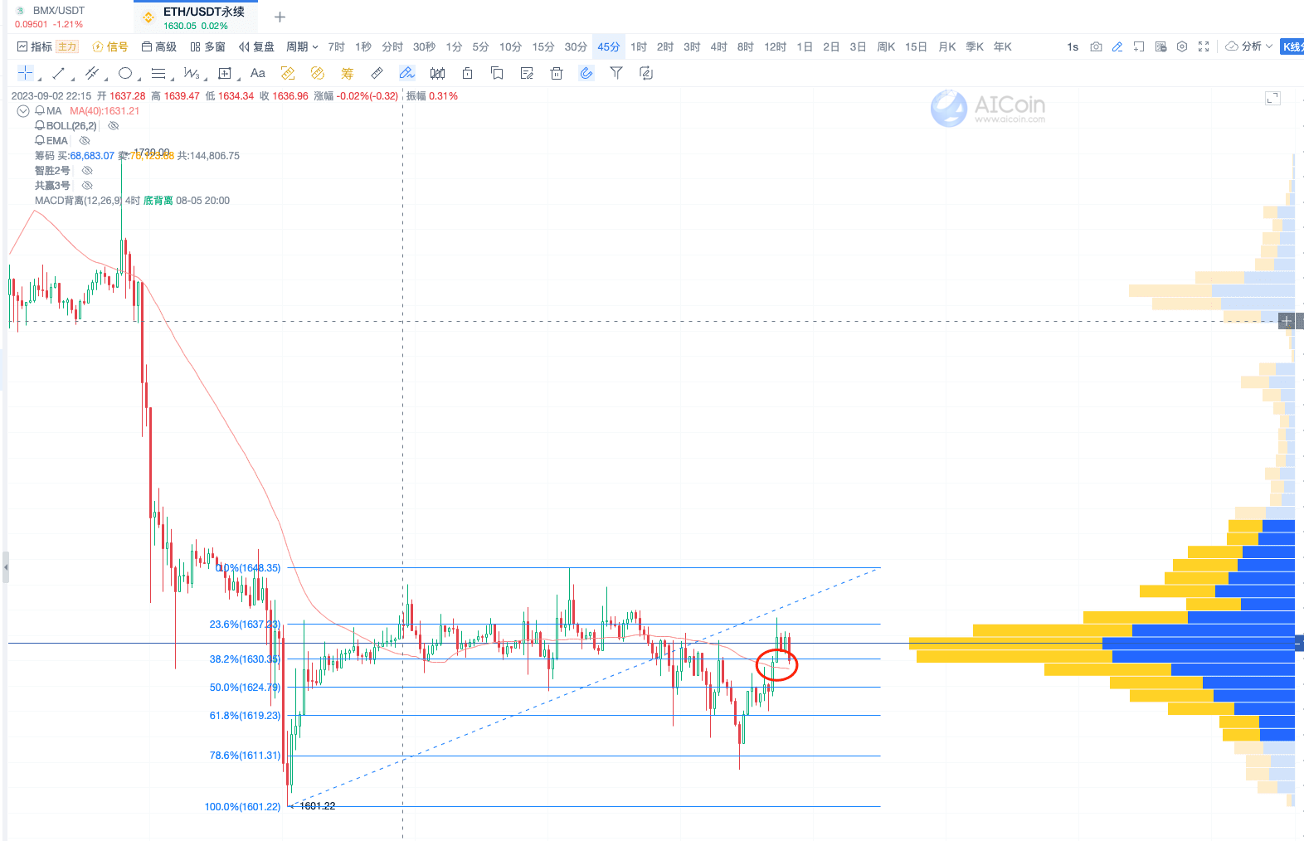Screen dimensions: 1304x841
Task: Open the 指标 indicators menu
Action: coord(35,46)
